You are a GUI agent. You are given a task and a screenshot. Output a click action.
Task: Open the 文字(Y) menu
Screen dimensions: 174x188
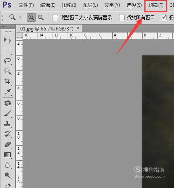click(112, 5)
